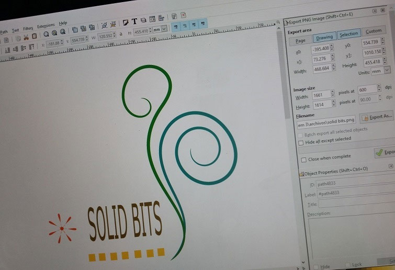Open the Help menu

tap(63, 24)
